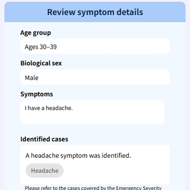Click empty space beside the Headache chip
Viewport: 190px width, 190px height.
point(115,171)
